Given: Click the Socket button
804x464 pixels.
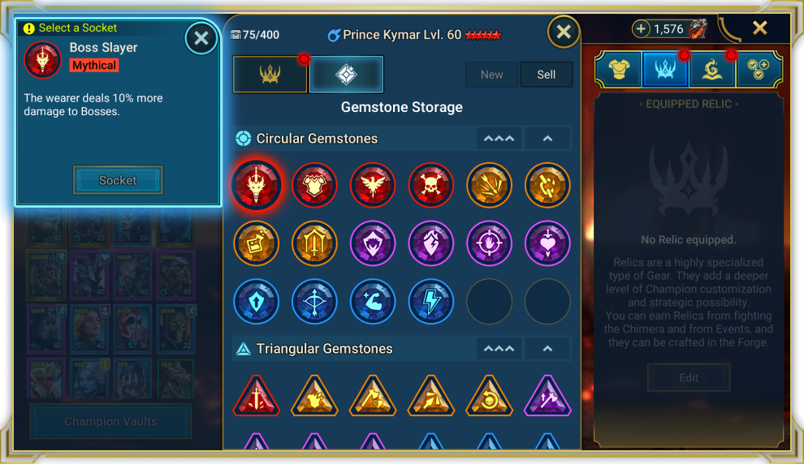Looking at the screenshot, I should click(118, 180).
